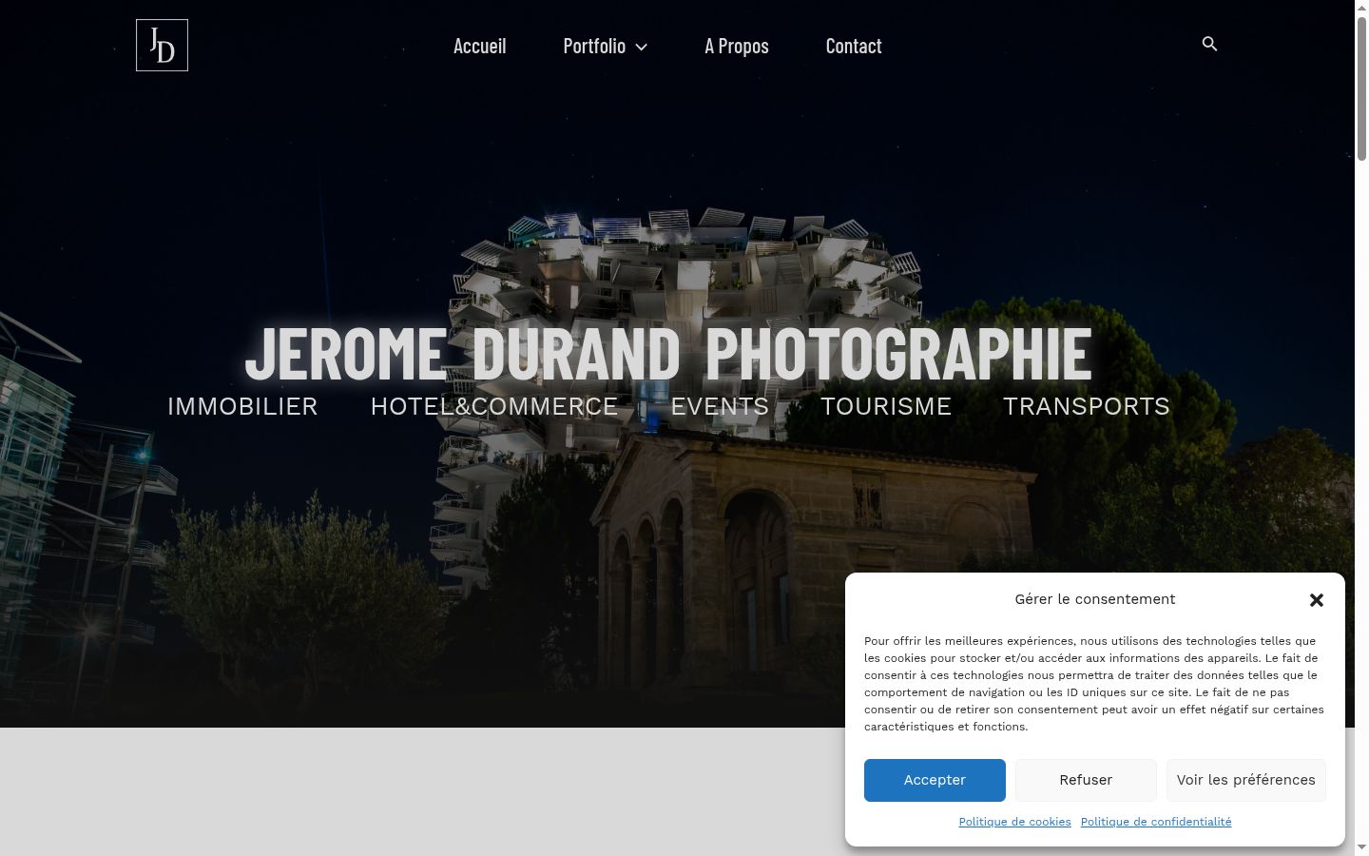Click the page's vertical scrollbar thumb

1361,88
